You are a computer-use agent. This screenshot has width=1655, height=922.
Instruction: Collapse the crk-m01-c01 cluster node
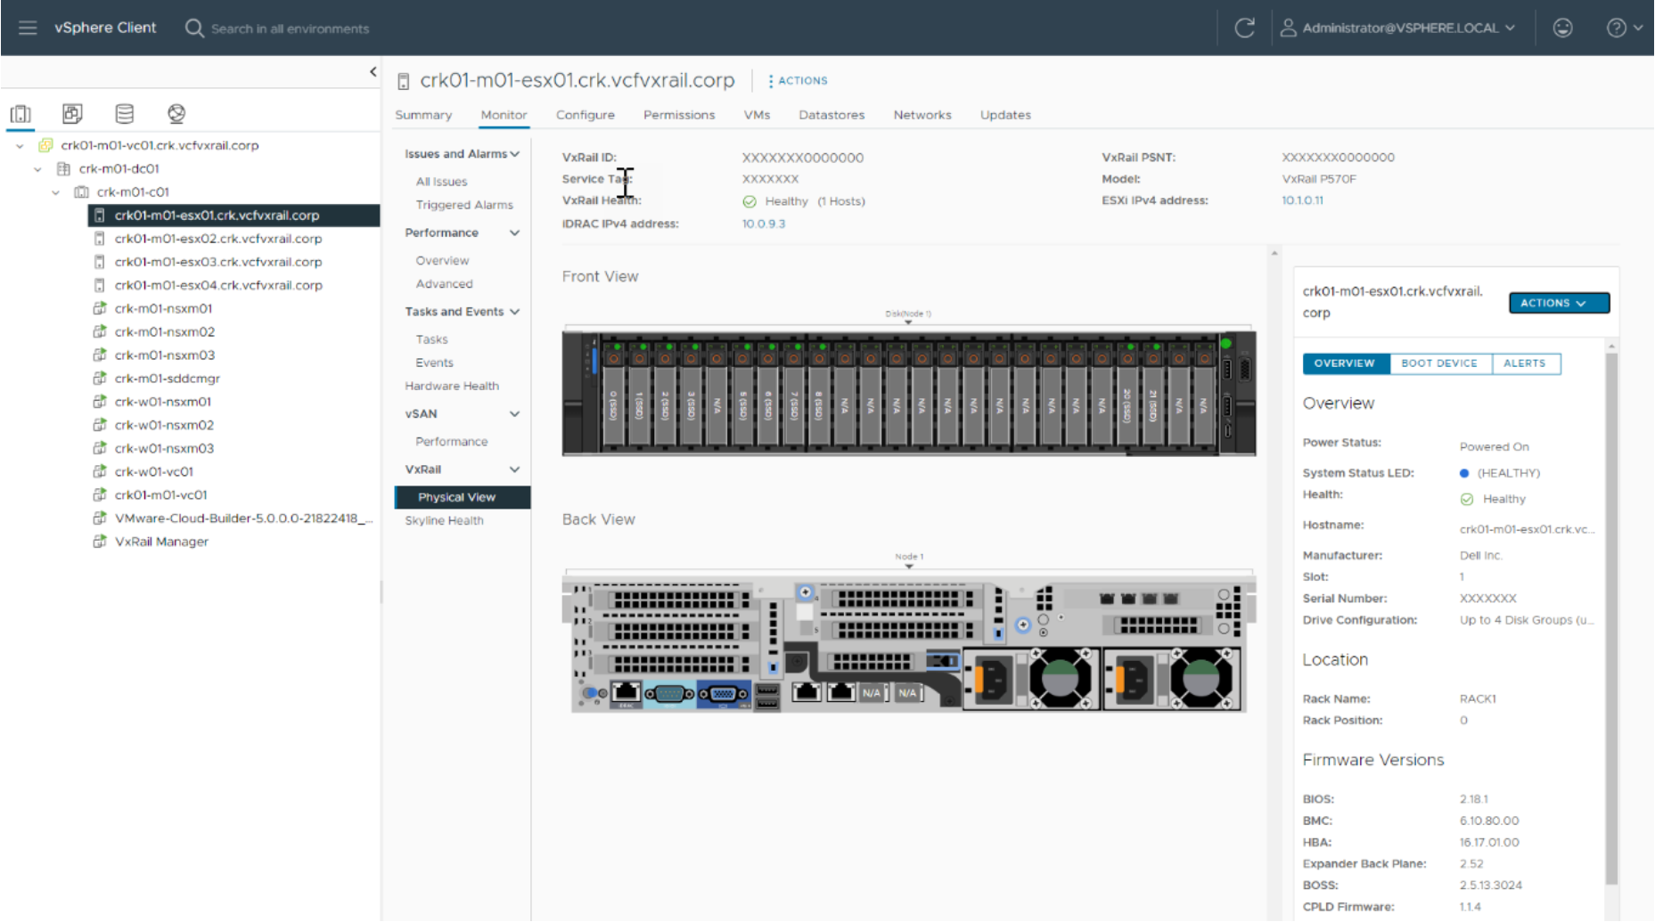[55, 192]
